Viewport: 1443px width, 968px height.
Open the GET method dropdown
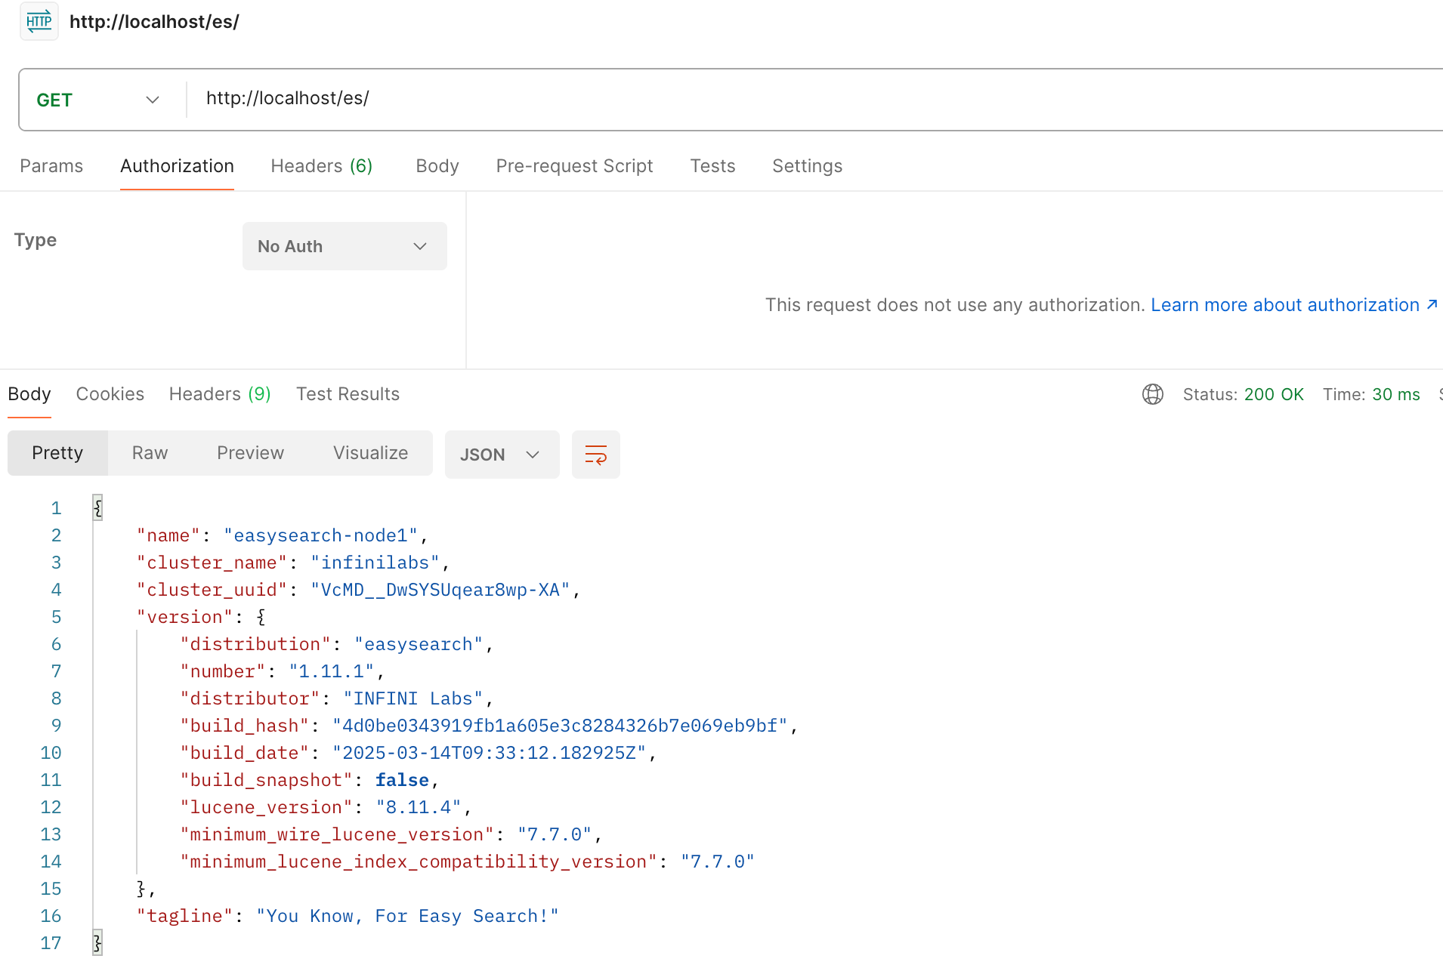[100, 100]
